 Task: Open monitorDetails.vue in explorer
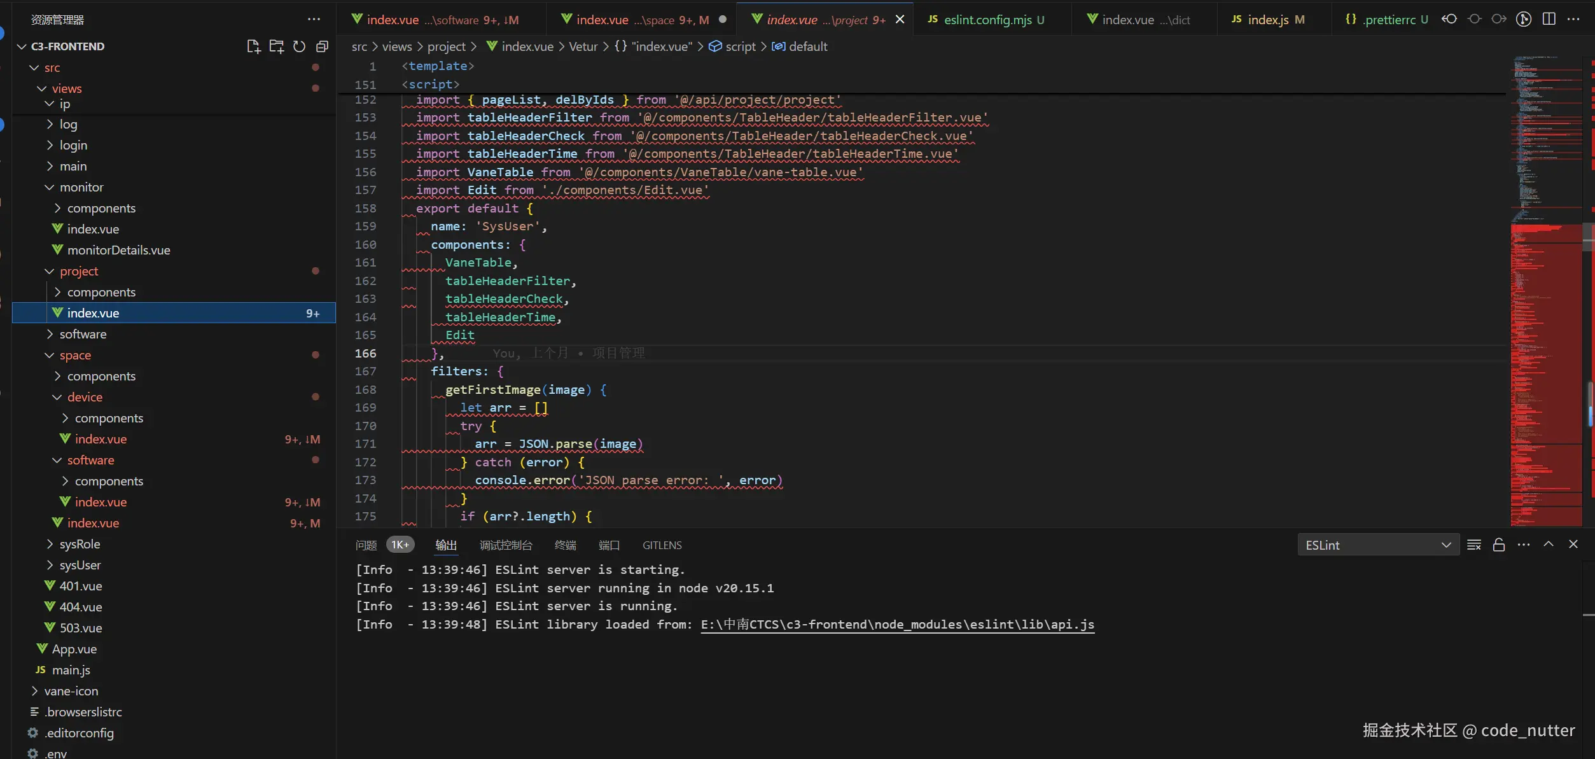(x=118, y=250)
